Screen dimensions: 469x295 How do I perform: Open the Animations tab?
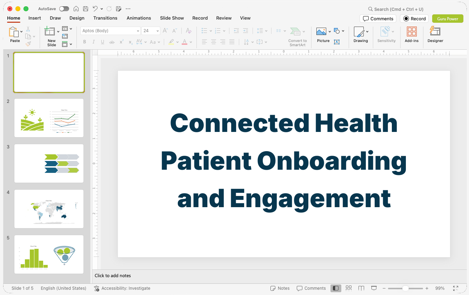point(139,18)
